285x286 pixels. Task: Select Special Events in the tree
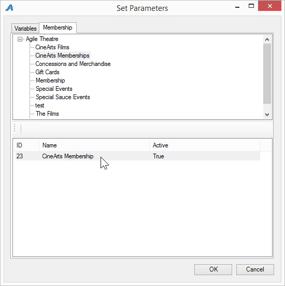[54, 89]
